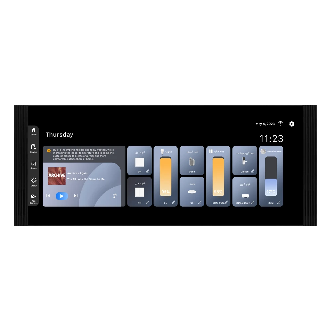
Task: Open the Device tab in sidebar
Action: tap(33, 148)
